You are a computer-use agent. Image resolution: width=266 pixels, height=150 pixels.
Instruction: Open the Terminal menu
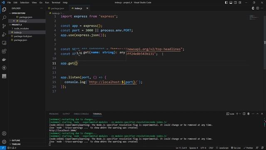point(56,2)
